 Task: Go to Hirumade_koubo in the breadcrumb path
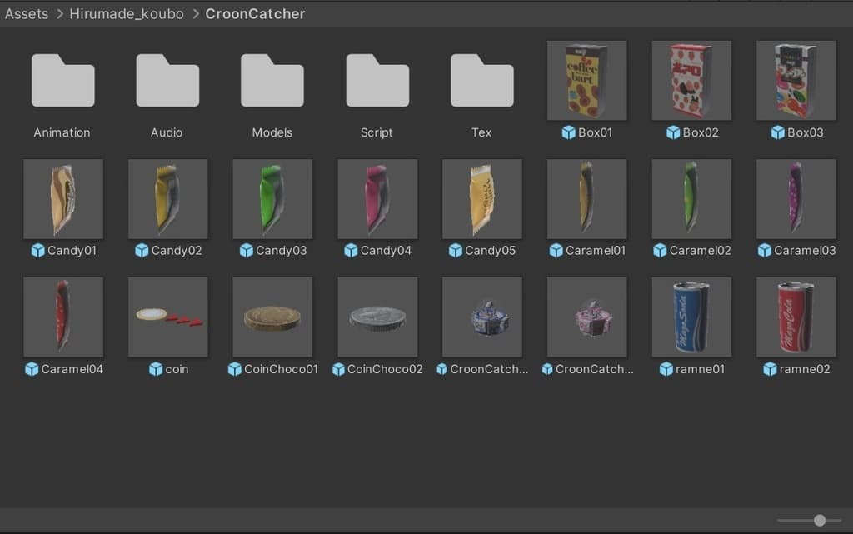point(127,13)
